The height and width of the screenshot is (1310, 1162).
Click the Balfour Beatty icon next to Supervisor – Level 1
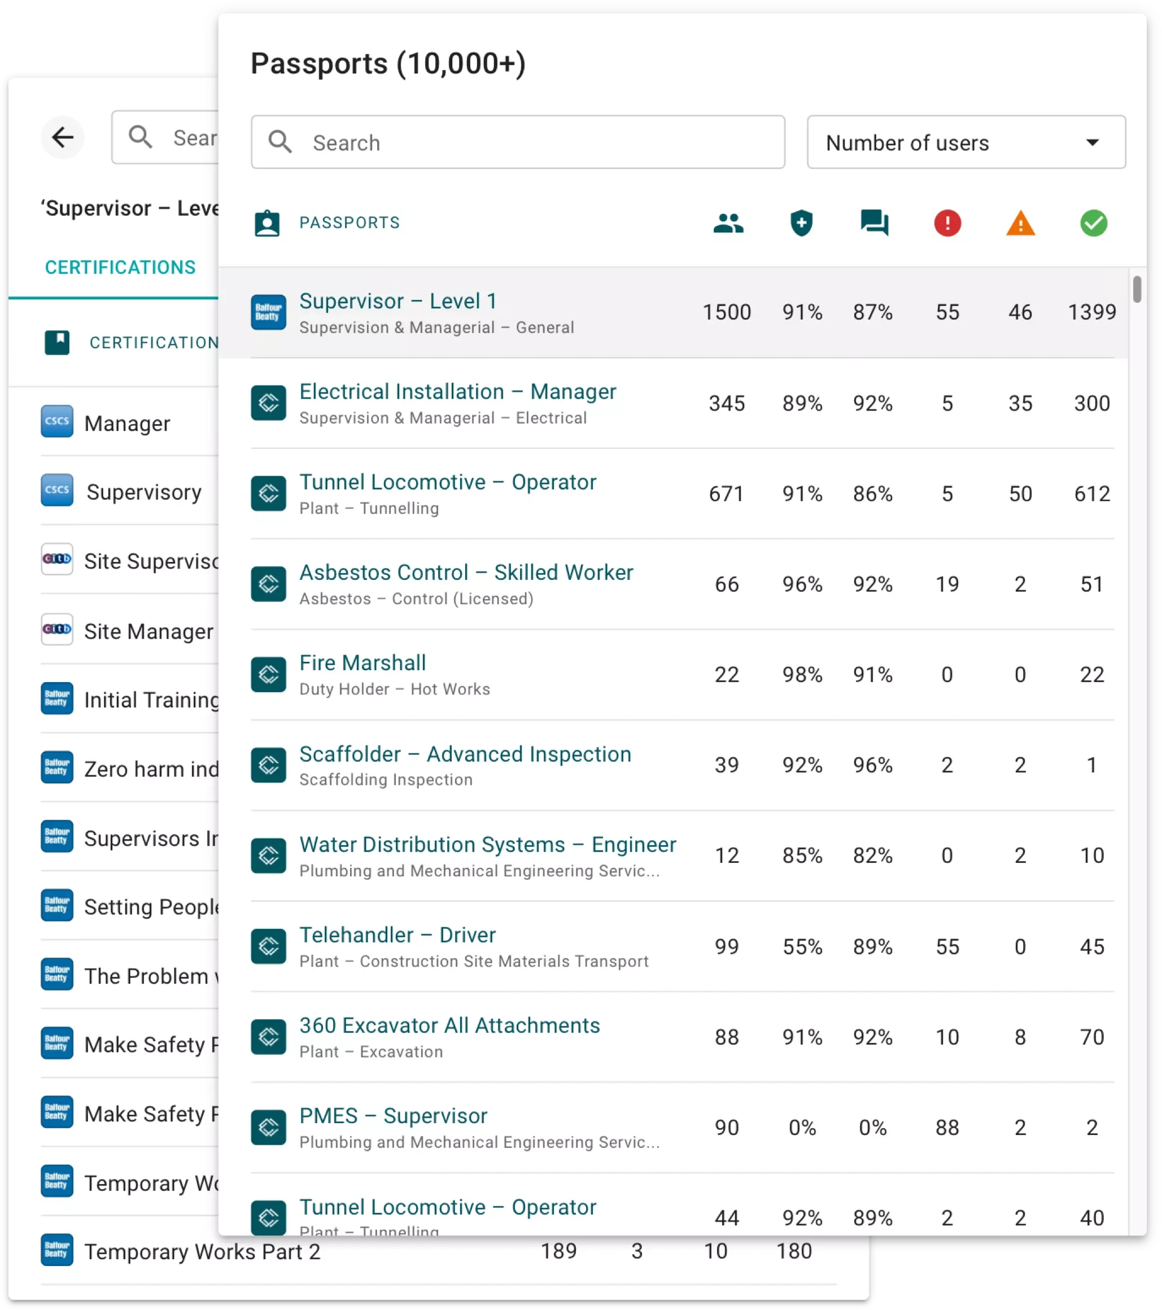pyautogui.click(x=268, y=312)
